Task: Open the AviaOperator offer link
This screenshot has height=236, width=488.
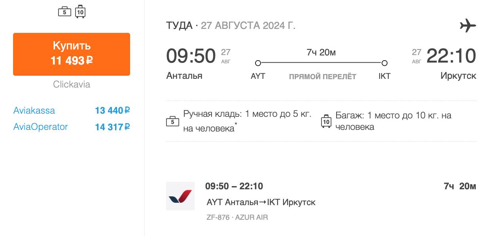Action: 40,127
